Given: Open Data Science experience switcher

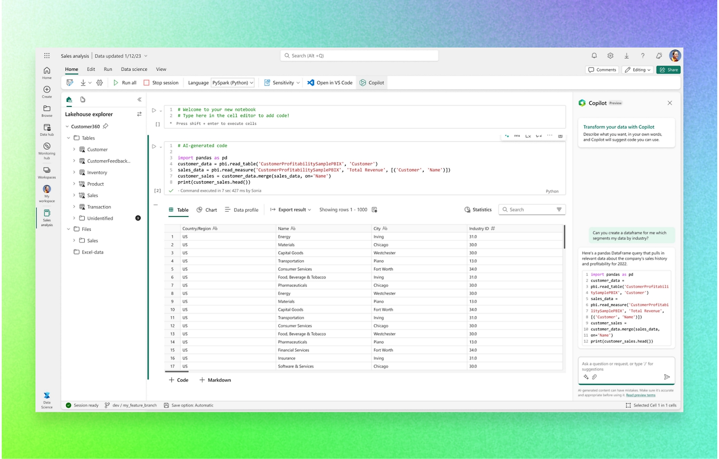Looking at the screenshot, I should (x=47, y=400).
